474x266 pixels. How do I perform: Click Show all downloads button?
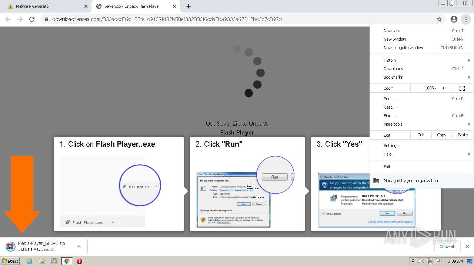pos(447,246)
